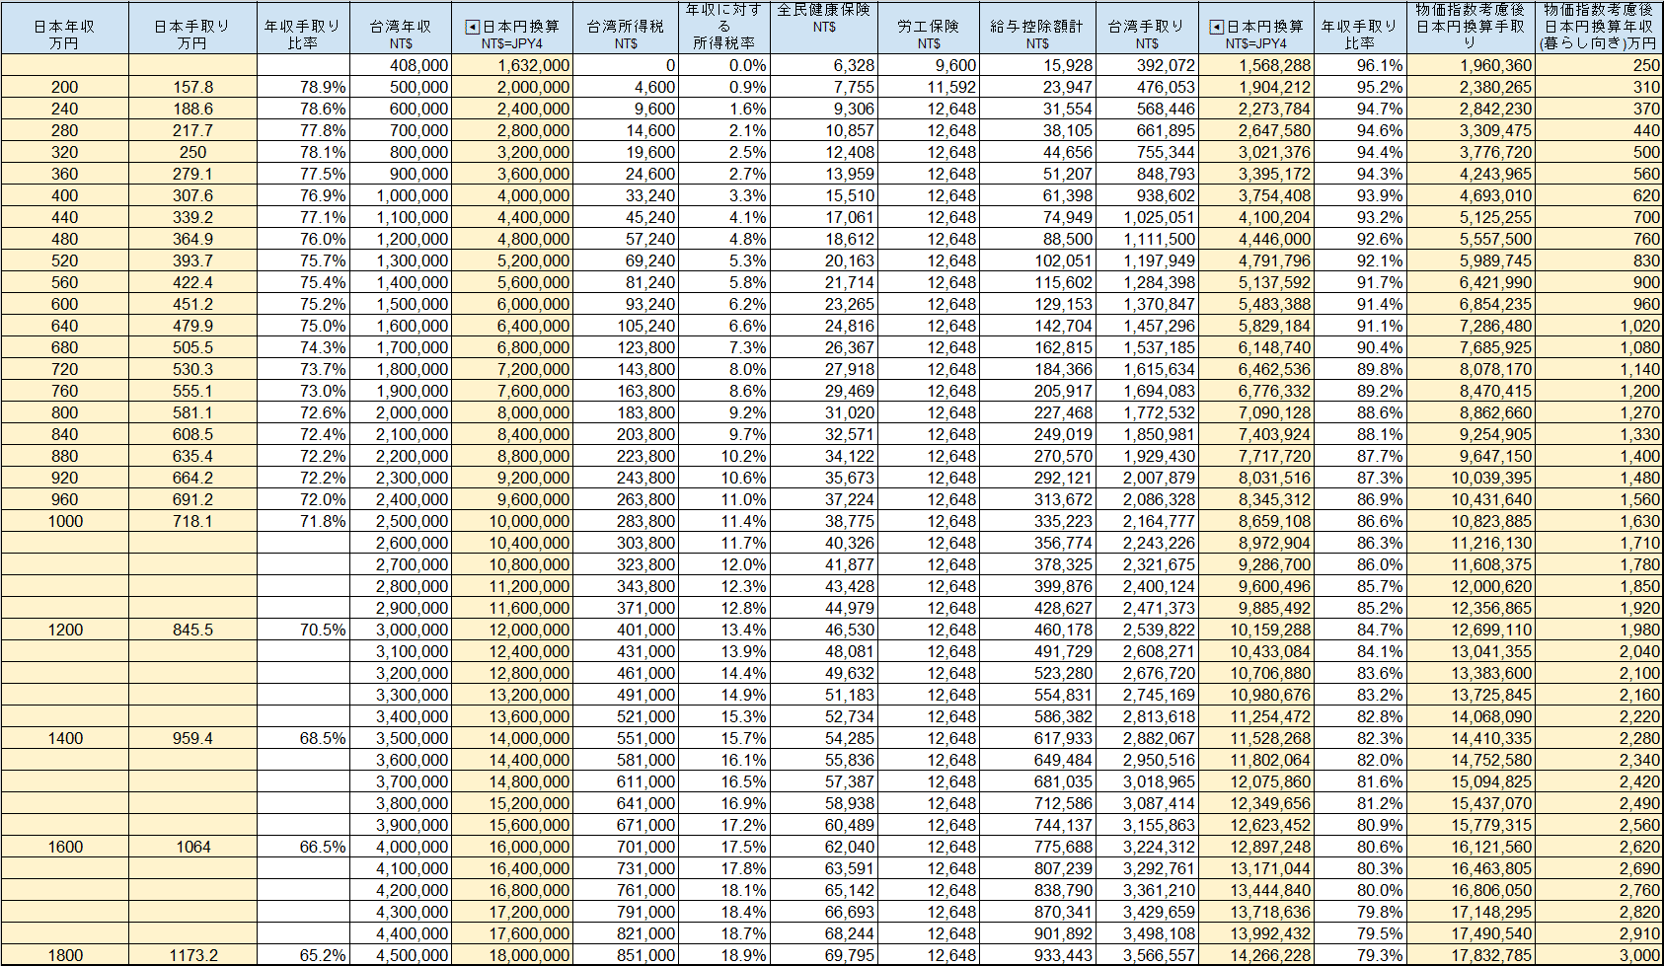Select the 70.5% ratio cell
Screen dimensions: 1664x966
coord(303,630)
